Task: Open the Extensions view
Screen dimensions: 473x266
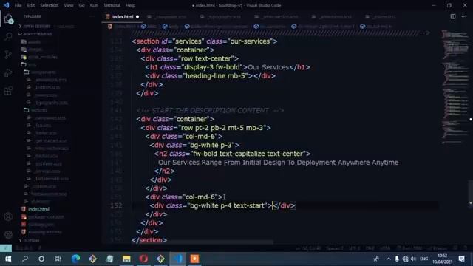Action: click(x=8, y=90)
